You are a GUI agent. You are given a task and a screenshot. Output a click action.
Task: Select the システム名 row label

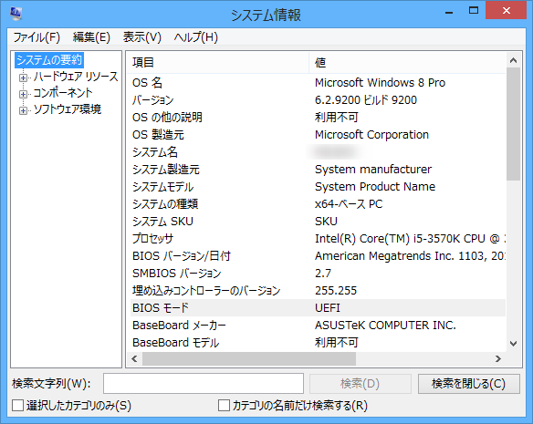155,152
